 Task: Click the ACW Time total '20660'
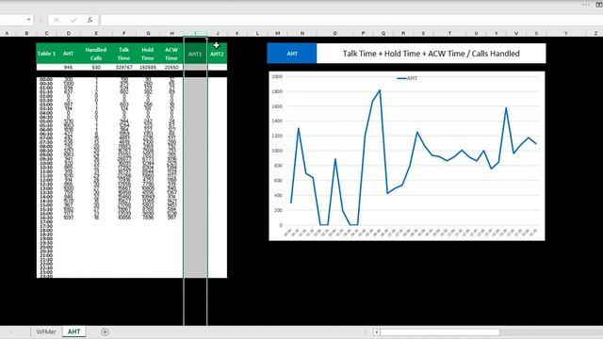171,67
